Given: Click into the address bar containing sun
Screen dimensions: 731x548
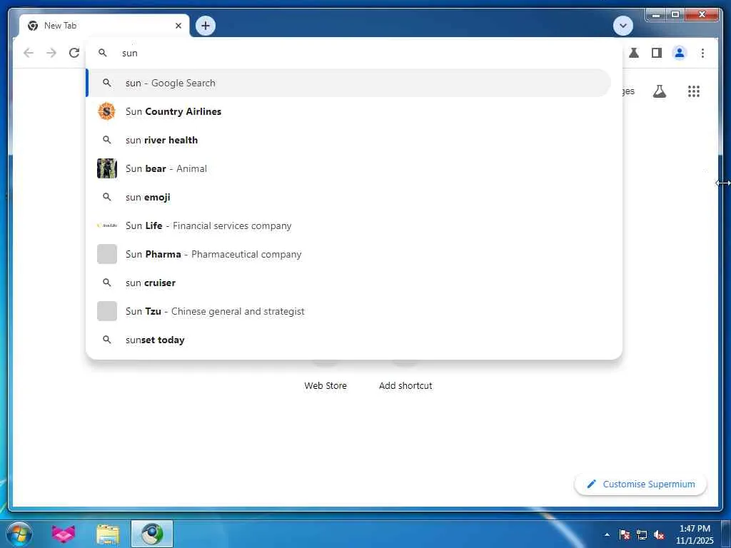Looking at the screenshot, I should 354,53.
